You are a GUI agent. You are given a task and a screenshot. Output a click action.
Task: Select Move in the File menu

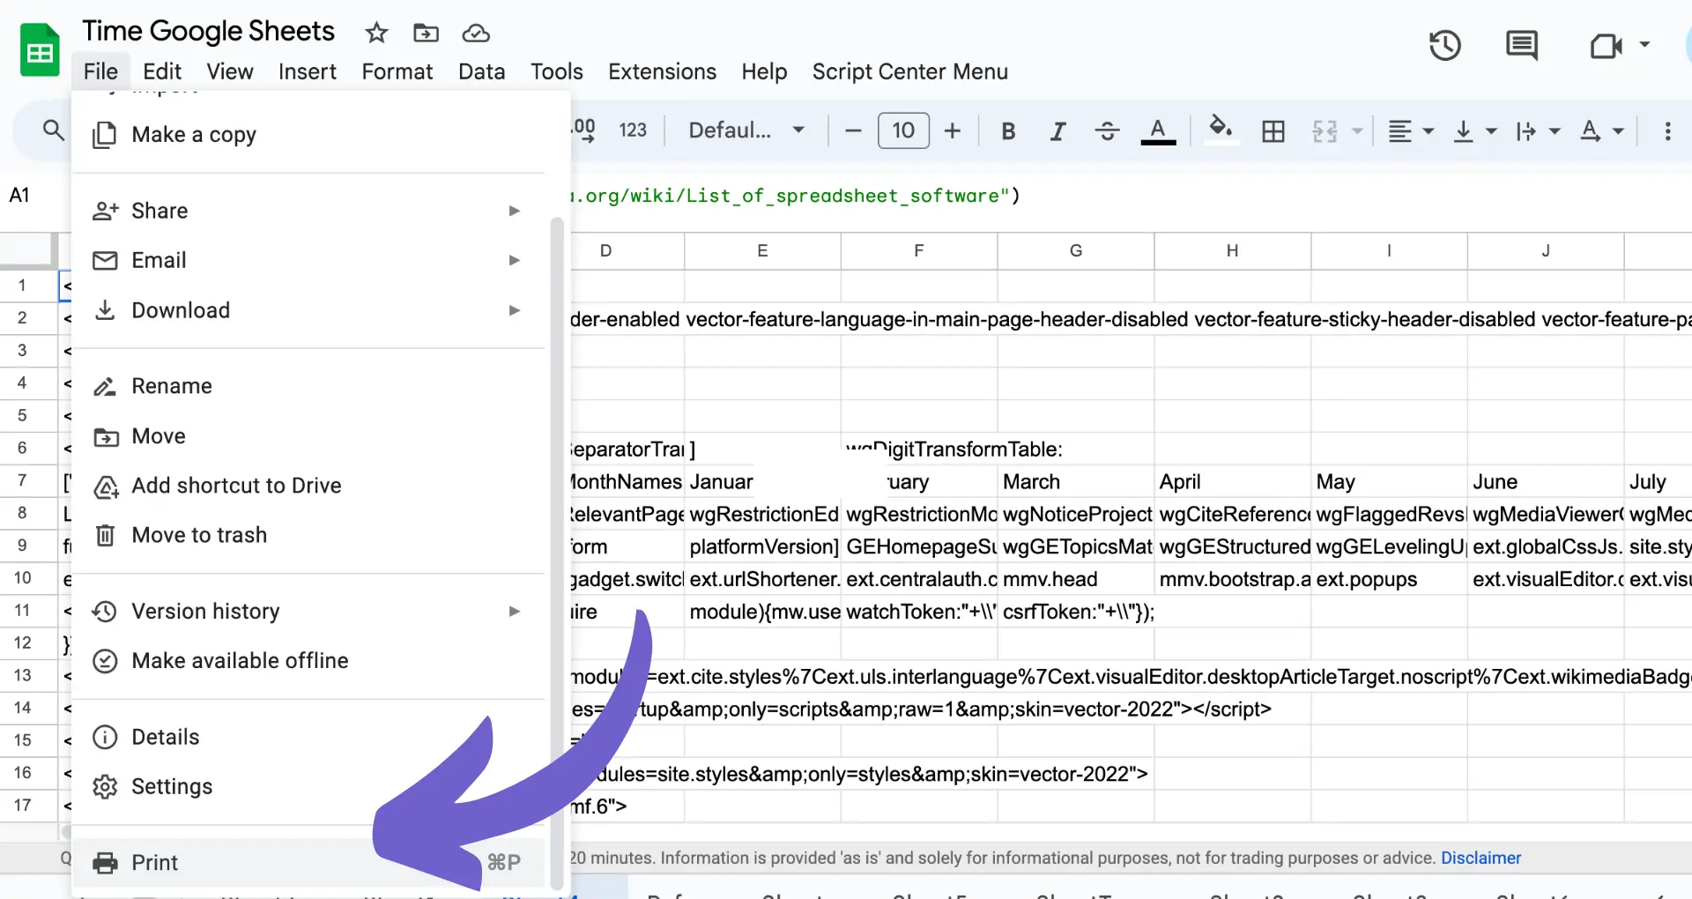(308, 436)
